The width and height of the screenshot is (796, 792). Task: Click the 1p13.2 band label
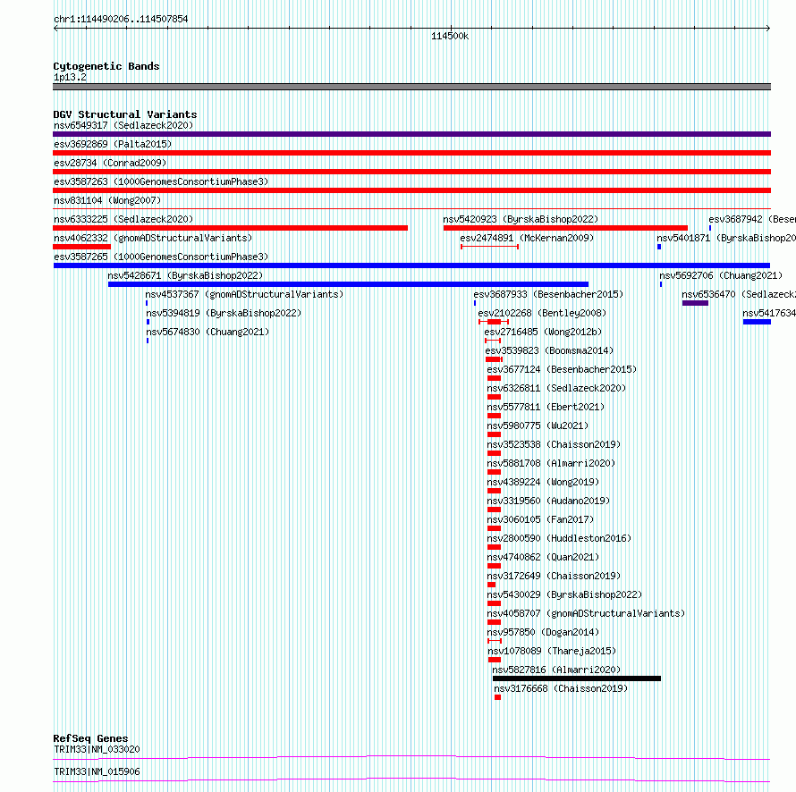[70, 77]
